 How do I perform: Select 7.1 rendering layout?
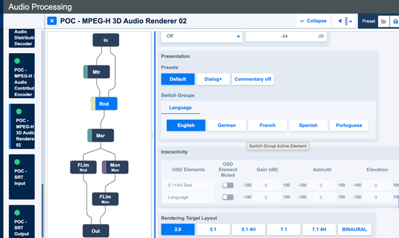(284, 229)
